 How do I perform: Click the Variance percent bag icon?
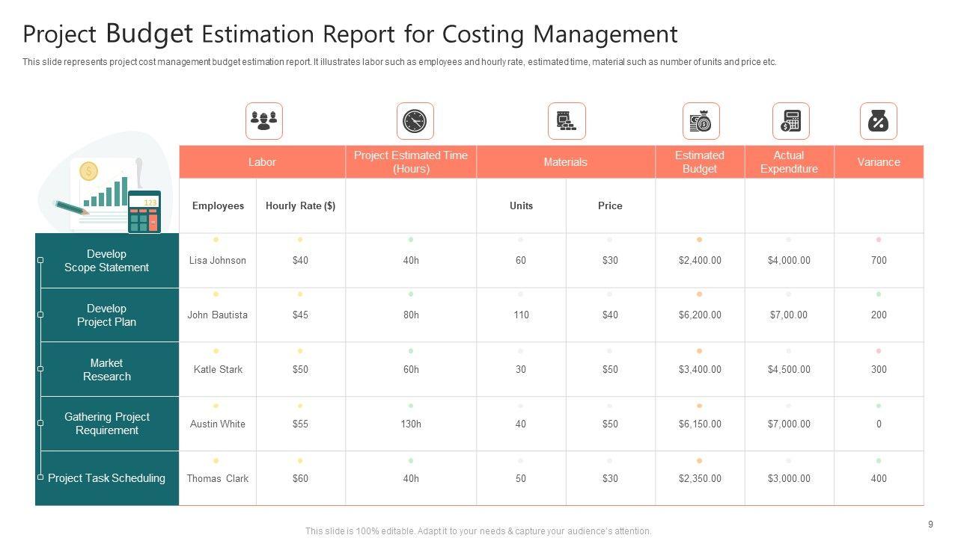pyautogui.click(x=878, y=121)
